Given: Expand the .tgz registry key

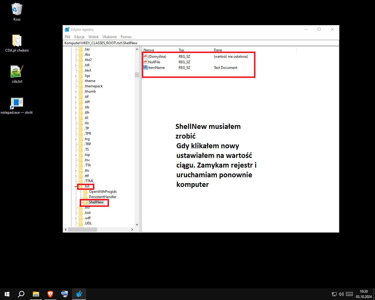Looking at the screenshot, I should 76,76.
